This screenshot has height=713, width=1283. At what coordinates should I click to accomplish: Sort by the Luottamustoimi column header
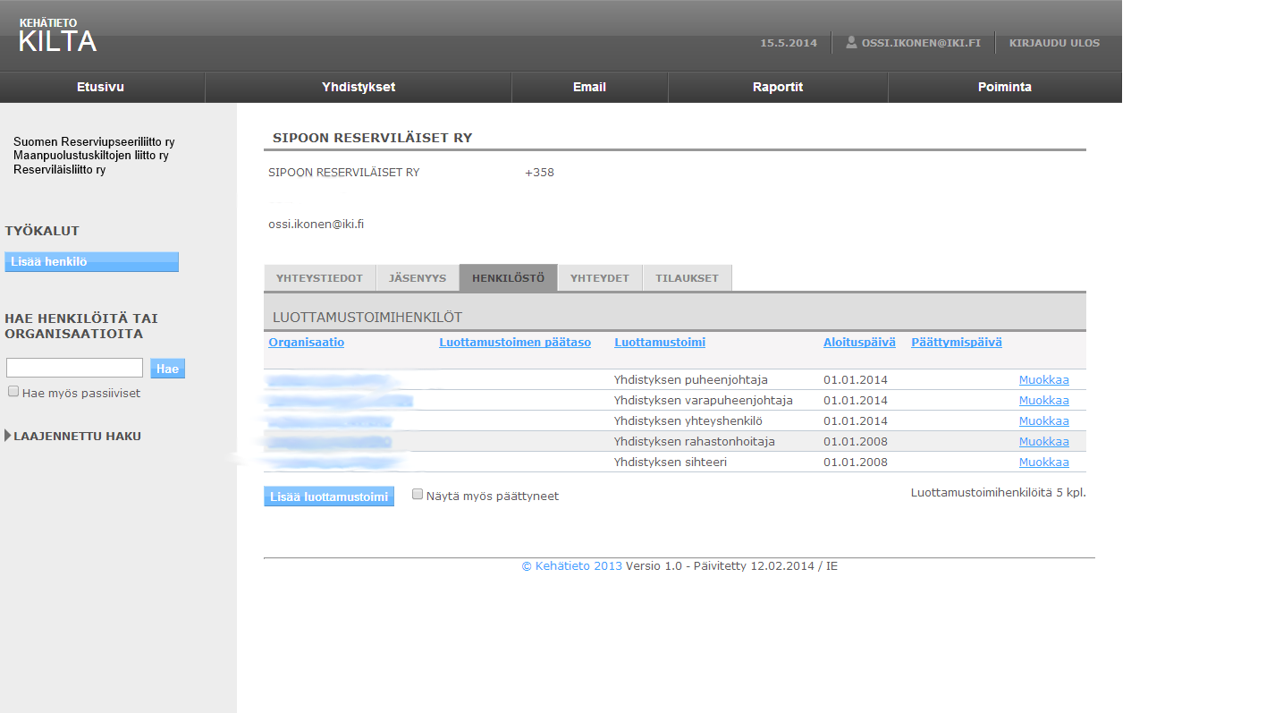(x=660, y=343)
